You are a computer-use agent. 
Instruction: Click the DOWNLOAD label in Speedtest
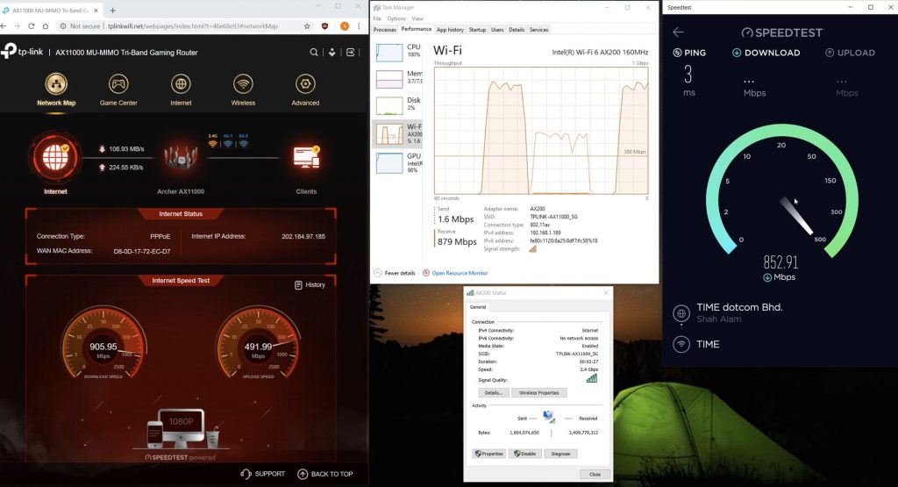(x=772, y=53)
